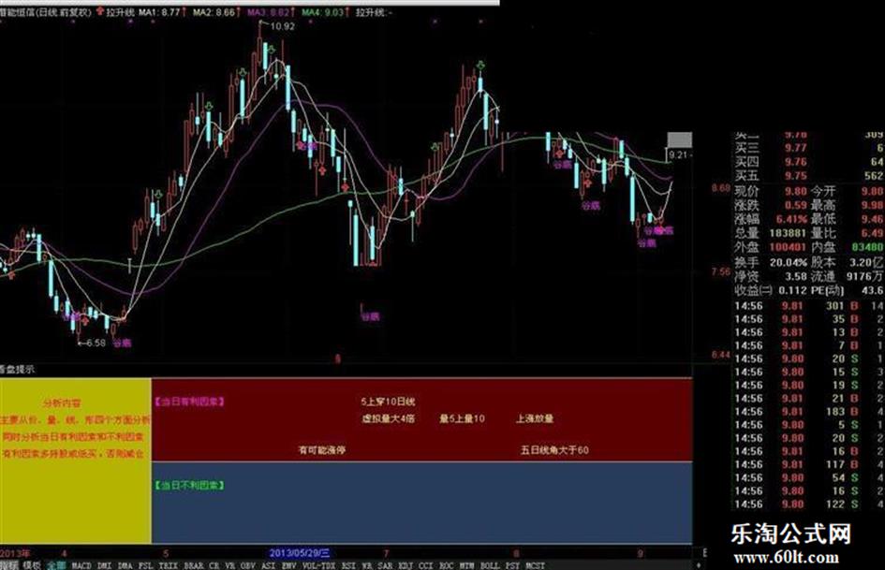
Task: Click the 总量 183881 value
Action: tap(788, 233)
